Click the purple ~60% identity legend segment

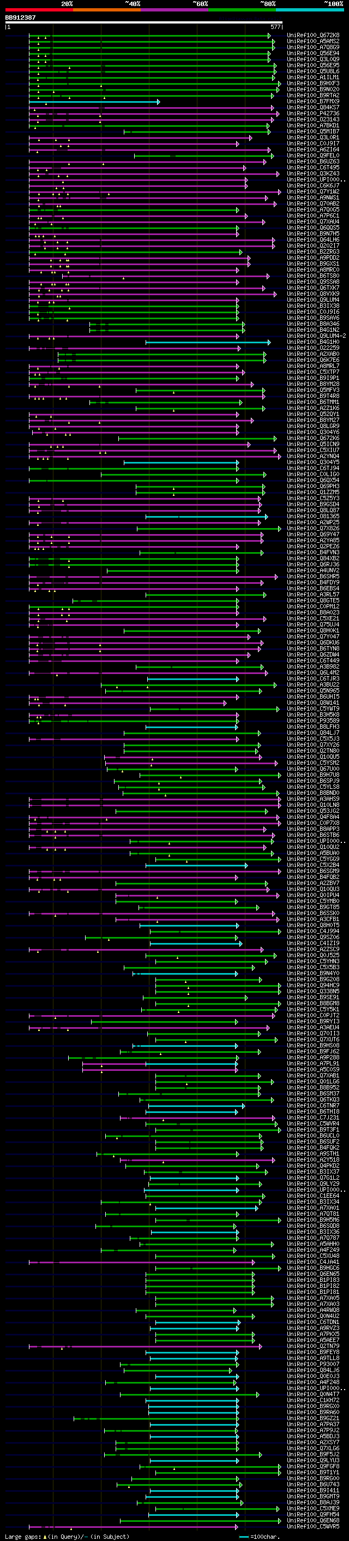click(175, 10)
